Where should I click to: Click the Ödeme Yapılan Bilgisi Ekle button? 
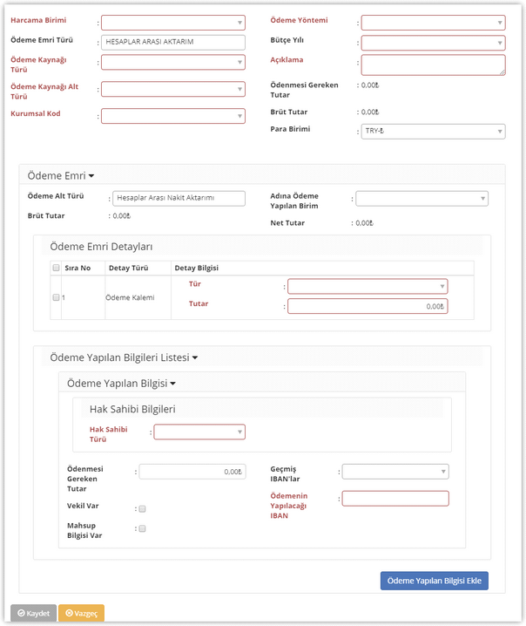tap(434, 581)
